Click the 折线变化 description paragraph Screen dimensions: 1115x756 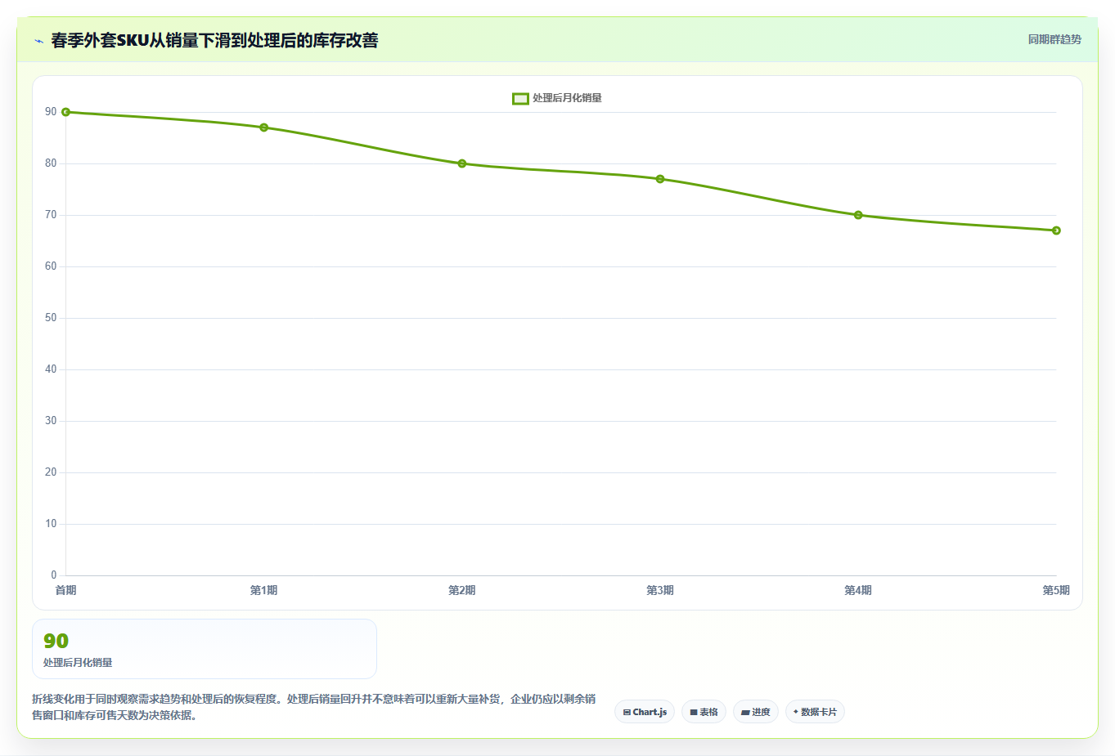(314, 707)
